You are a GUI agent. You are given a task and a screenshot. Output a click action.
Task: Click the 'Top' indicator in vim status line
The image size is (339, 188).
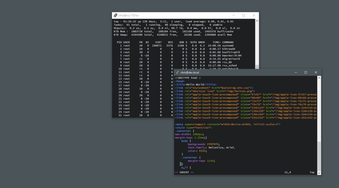(312, 172)
